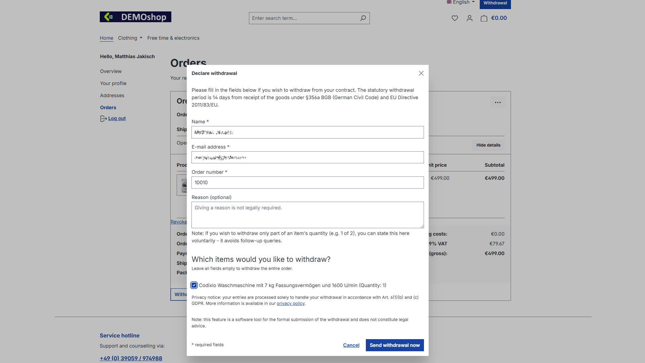
Task: Open the privacy policy link
Action: point(291,304)
